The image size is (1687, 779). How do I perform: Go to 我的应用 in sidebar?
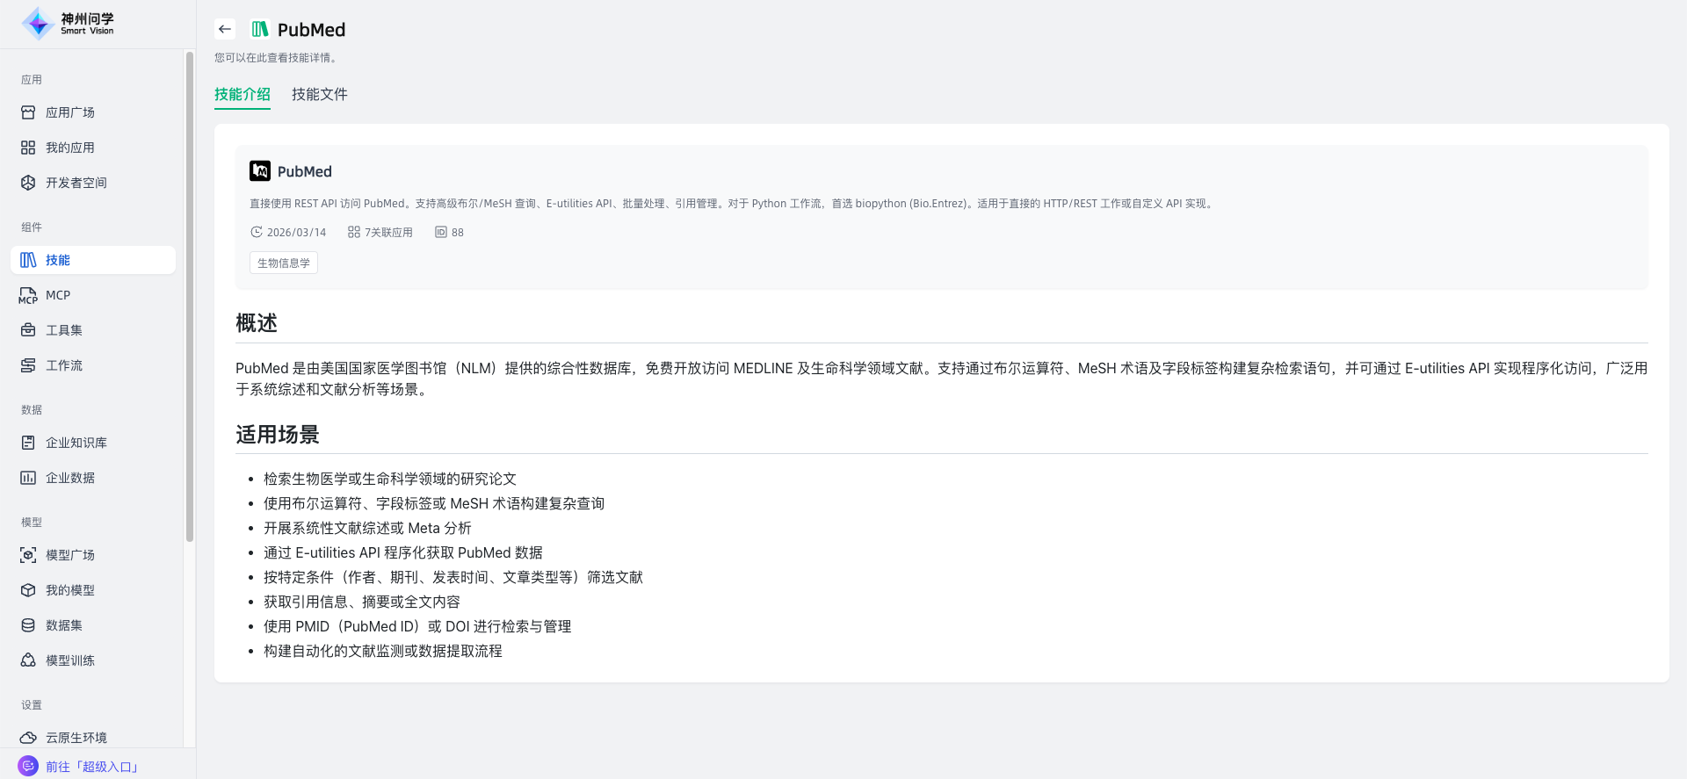[70, 148]
